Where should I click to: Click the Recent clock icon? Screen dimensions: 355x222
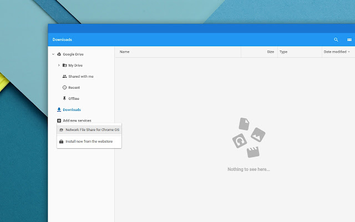64,88
